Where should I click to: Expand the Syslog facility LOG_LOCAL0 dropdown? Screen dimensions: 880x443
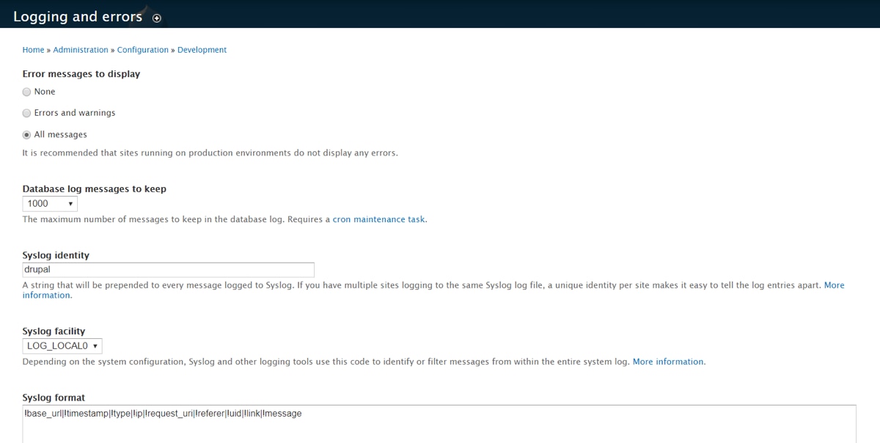(x=62, y=345)
